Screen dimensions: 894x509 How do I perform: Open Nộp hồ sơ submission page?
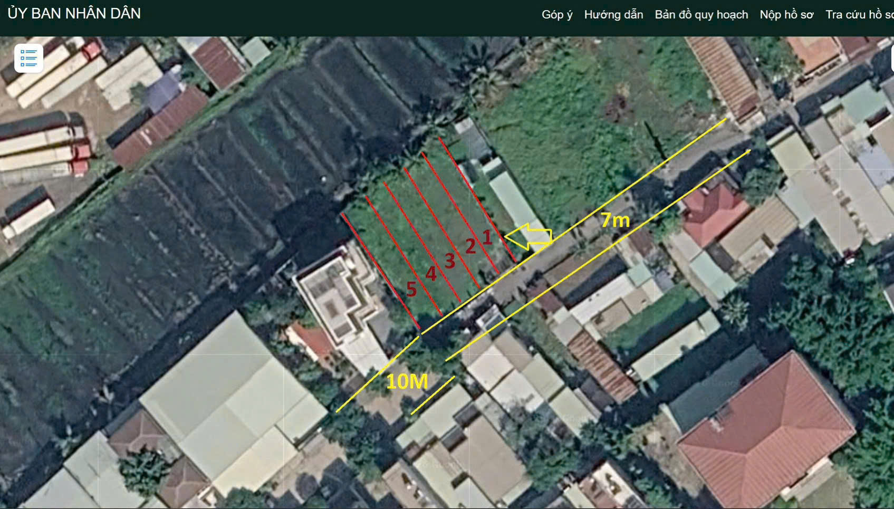786,15
